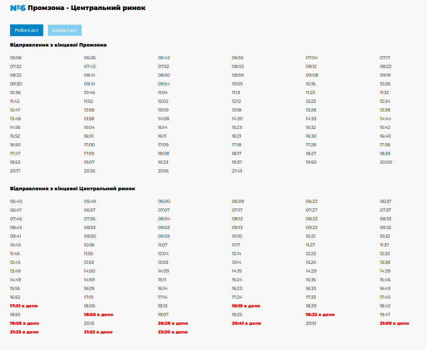Click the 06:42 departure time
The width and height of the screenshot is (427, 350).
[164, 58]
